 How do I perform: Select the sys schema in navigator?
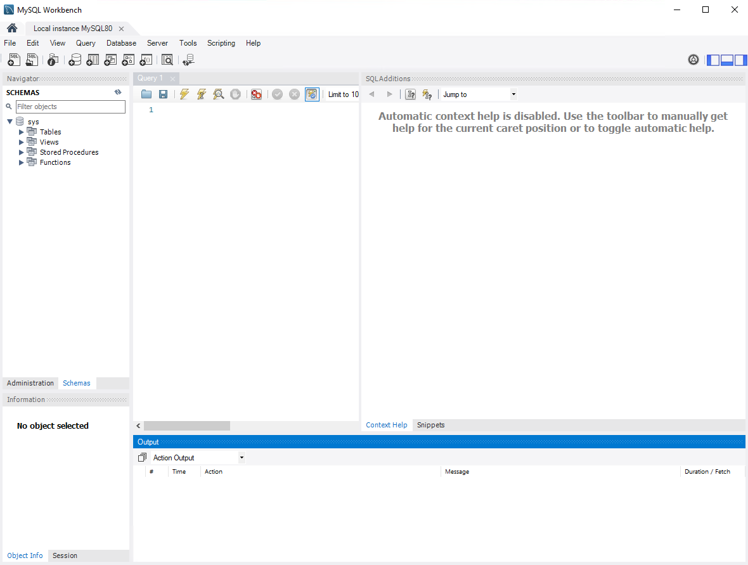click(34, 122)
